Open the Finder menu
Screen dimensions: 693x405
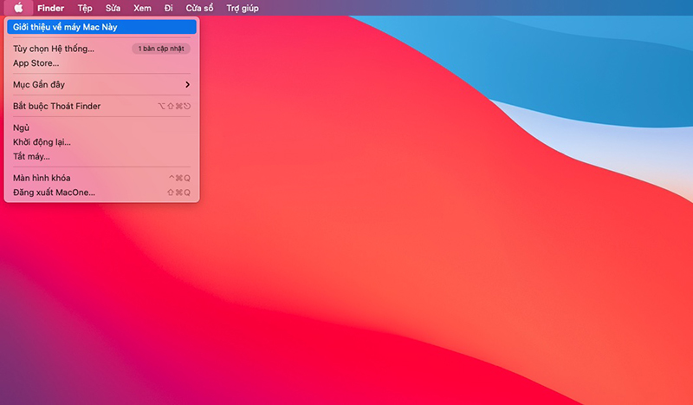50,8
